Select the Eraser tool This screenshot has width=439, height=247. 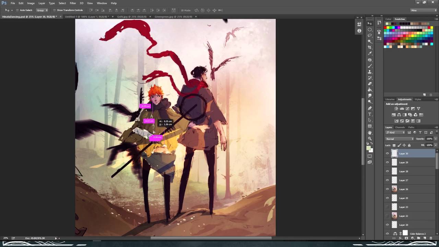click(x=370, y=84)
